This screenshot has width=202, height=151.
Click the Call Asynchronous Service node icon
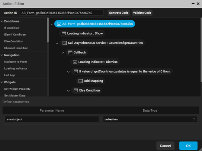(x=64, y=43)
